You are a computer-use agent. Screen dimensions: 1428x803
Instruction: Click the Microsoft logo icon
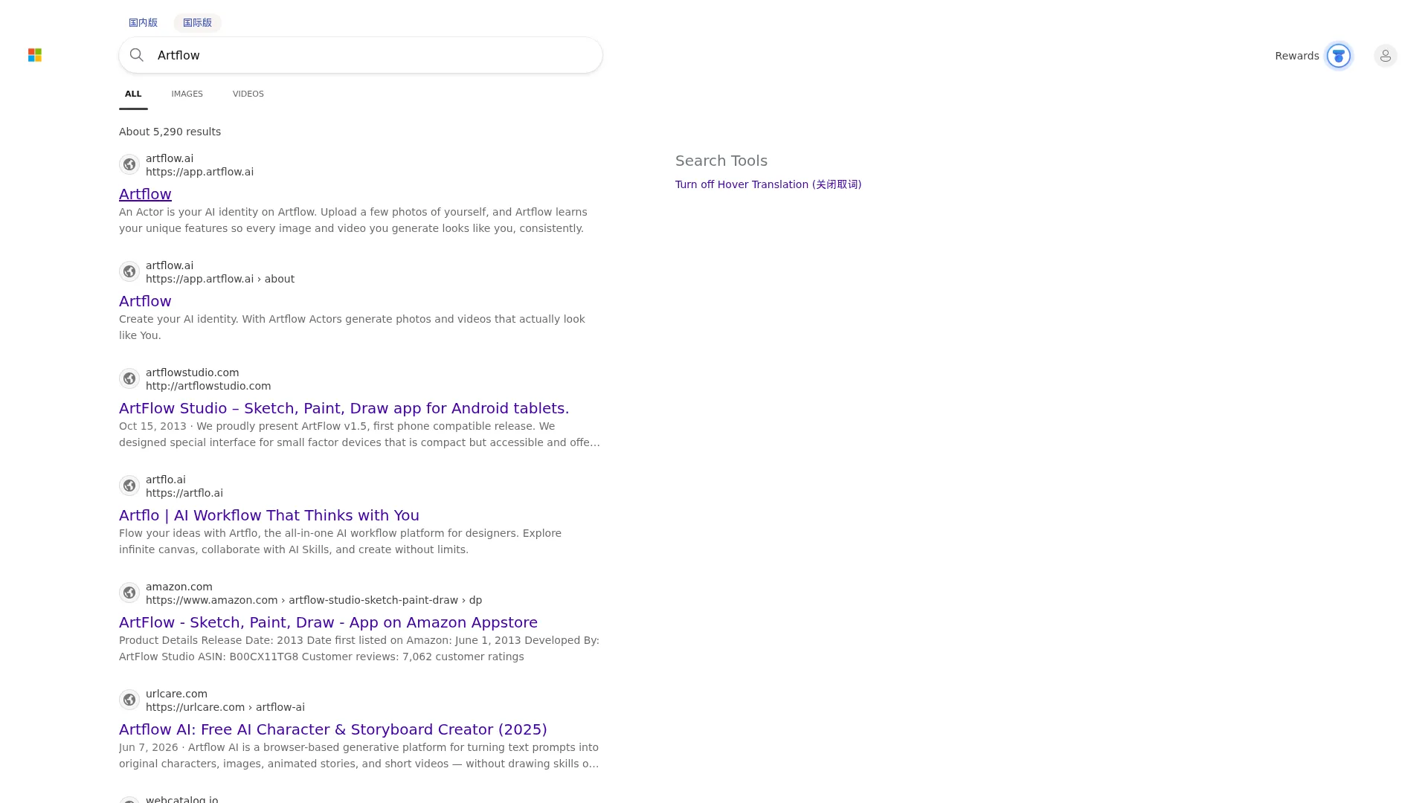click(x=35, y=55)
